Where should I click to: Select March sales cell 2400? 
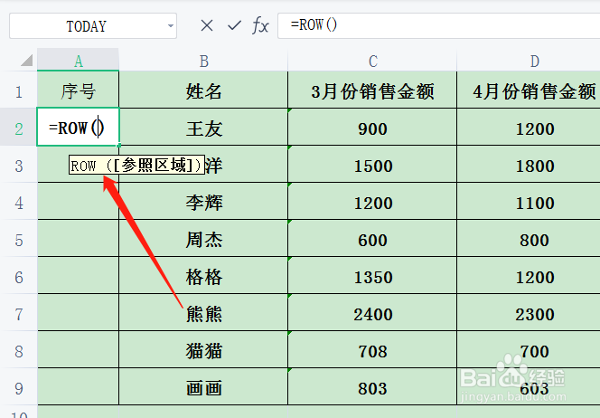tap(372, 314)
